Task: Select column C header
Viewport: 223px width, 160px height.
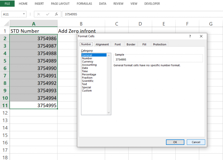Action: [117, 24]
